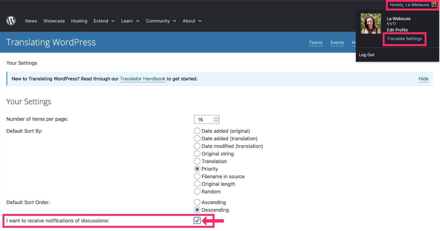The image size is (440, 231).
Task: Open the Translator Handbook link
Action: [x=143, y=79]
